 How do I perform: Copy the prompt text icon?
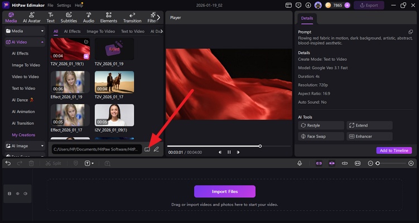point(411,32)
